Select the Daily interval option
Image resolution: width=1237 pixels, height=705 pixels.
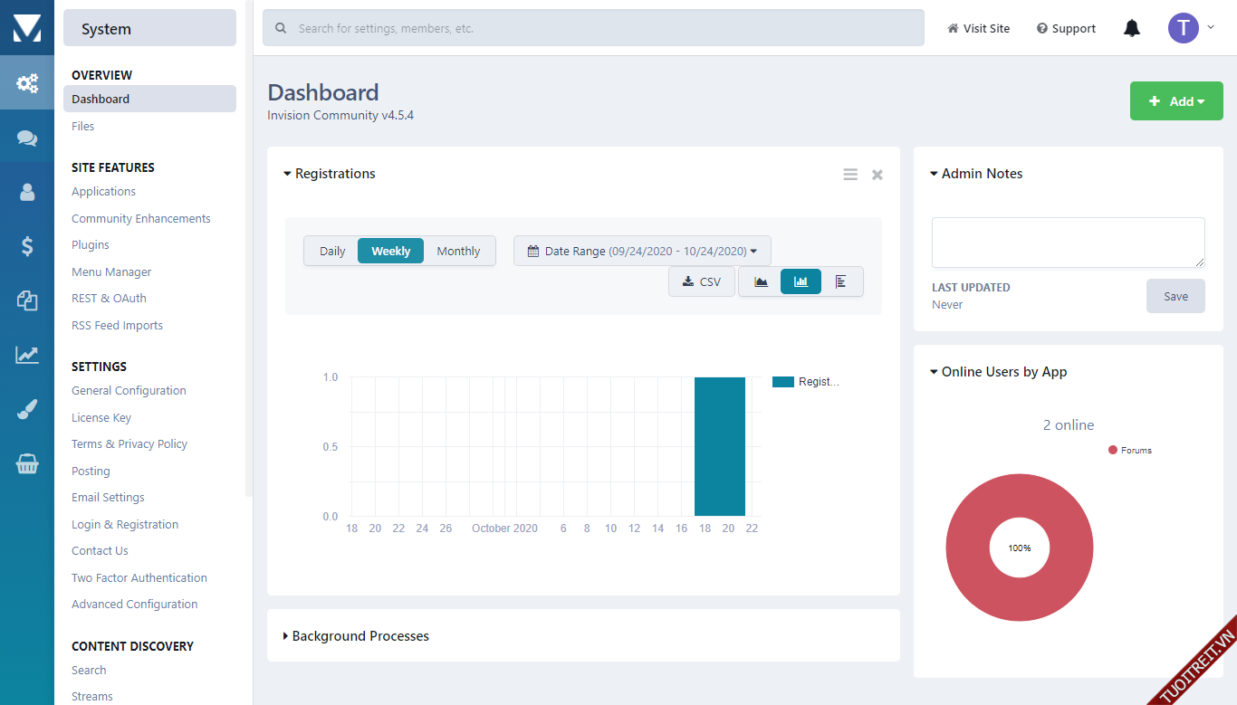tap(332, 252)
